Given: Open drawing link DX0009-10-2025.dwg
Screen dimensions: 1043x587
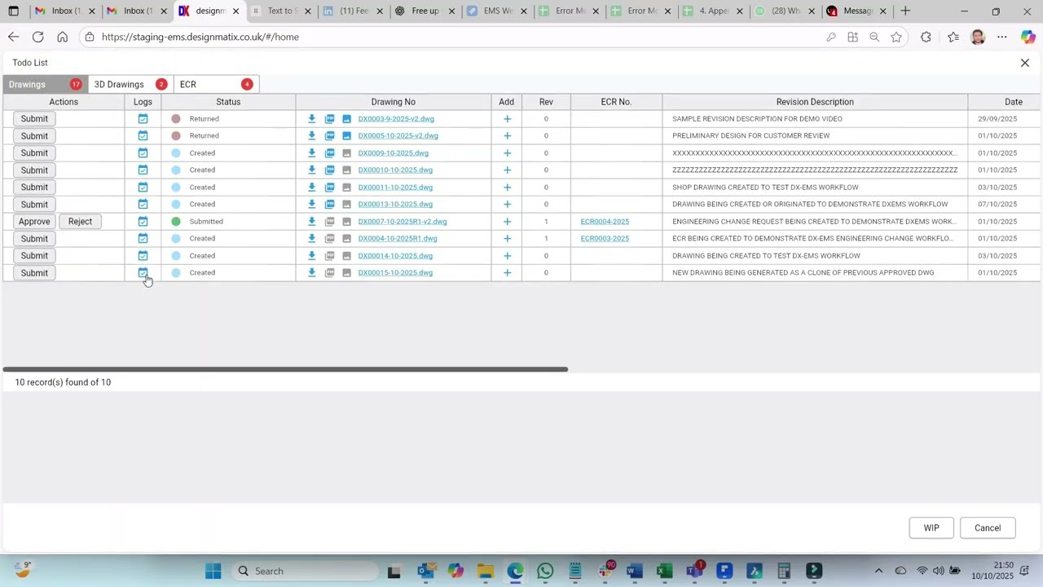Looking at the screenshot, I should [393, 153].
